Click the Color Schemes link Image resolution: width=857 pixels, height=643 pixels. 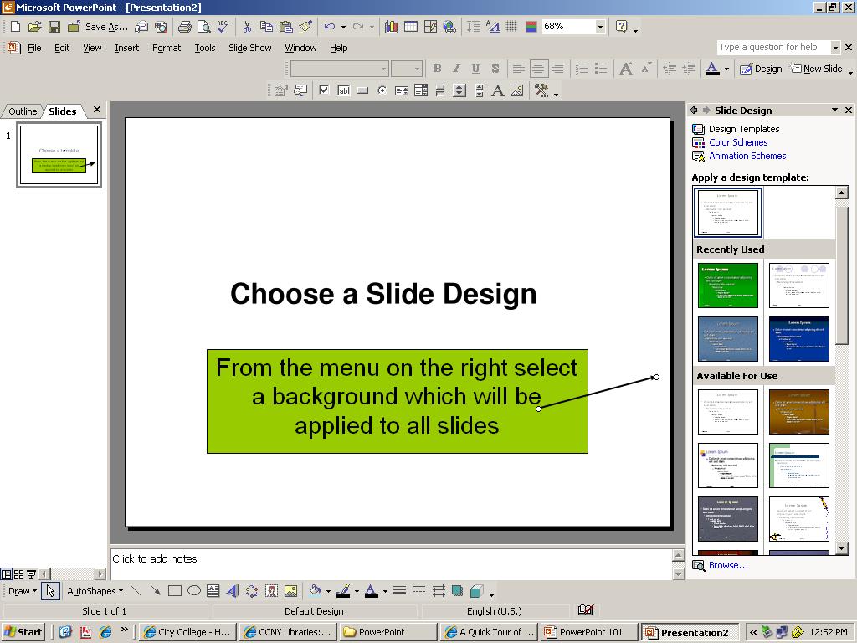pos(738,142)
